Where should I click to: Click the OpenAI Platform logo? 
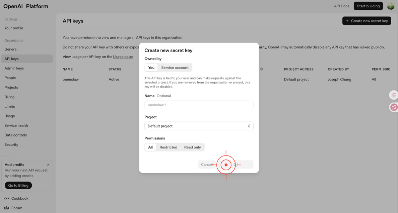tap(26, 6)
